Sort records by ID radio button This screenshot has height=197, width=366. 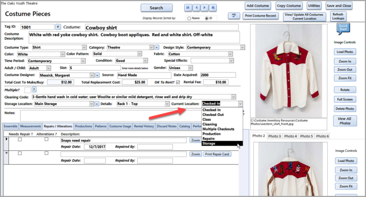[206, 18]
